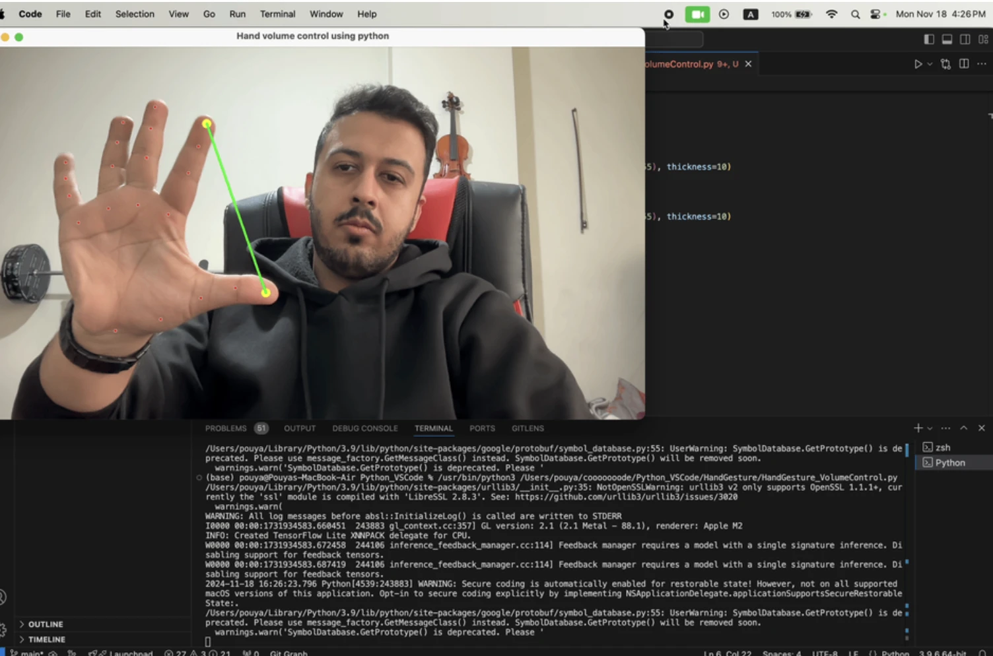Open changes compare icon in editor toolbar
Image resolution: width=993 pixels, height=656 pixels.
pyautogui.click(x=945, y=64)
